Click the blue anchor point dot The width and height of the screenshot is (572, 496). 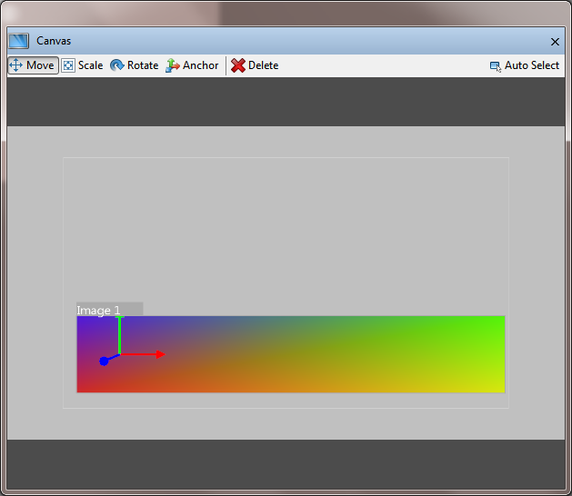click(104, 361)
